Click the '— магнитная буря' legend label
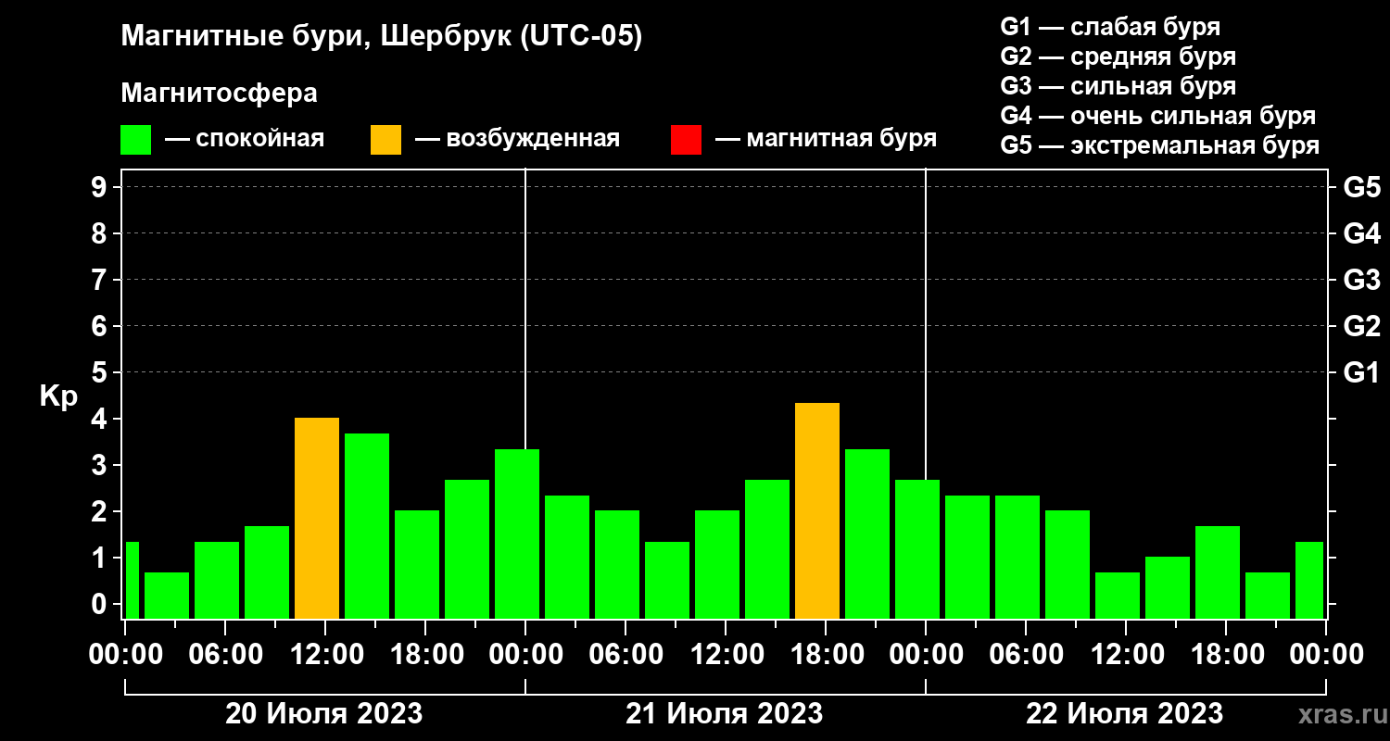1390x741 pixels. (x=826, y=139)
